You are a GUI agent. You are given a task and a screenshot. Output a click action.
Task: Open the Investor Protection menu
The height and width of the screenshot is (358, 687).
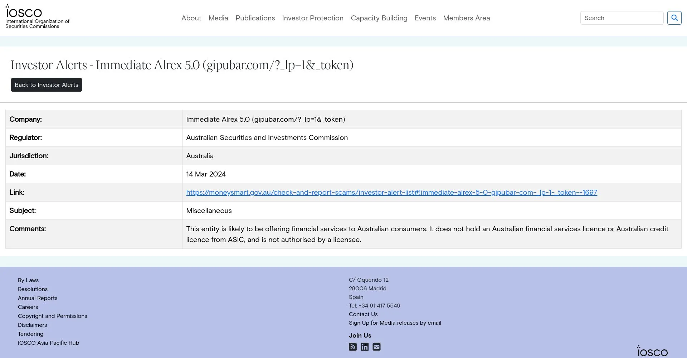[x=313, y=18]
